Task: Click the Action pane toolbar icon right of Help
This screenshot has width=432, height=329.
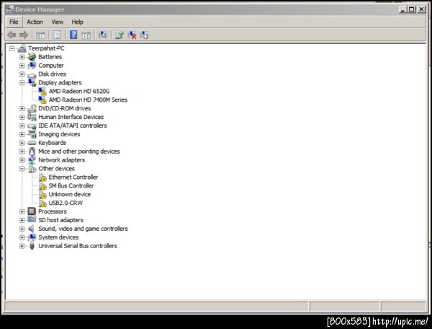Action: click(x=86, y=35)
